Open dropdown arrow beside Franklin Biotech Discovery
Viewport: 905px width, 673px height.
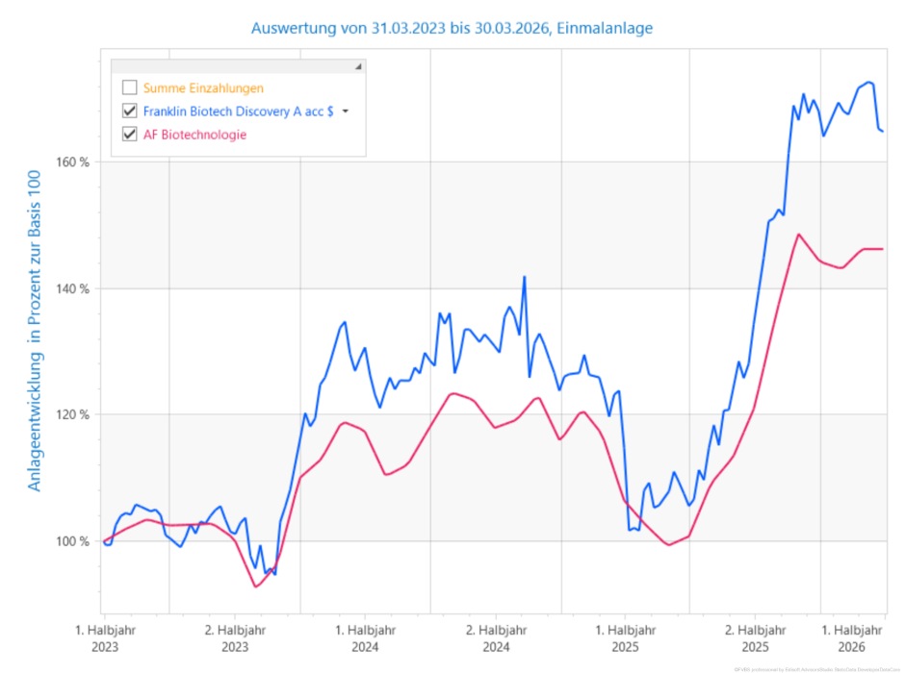(x=346, y=112)
